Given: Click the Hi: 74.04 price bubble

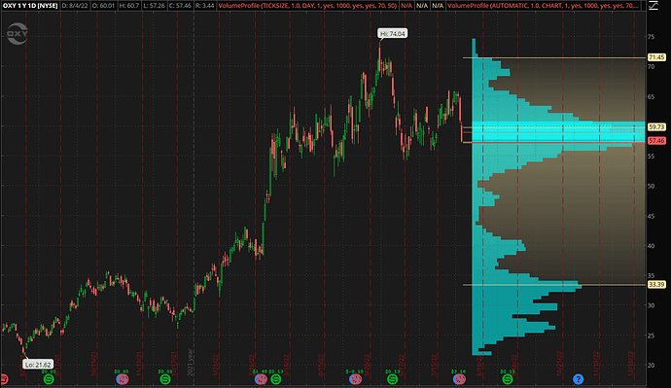Looking at the screenshot, I should tap(392, 33).
